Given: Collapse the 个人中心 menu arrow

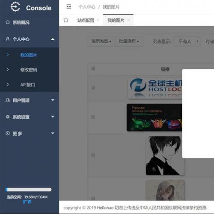Looking at the screenshot, I should [53, 39].
